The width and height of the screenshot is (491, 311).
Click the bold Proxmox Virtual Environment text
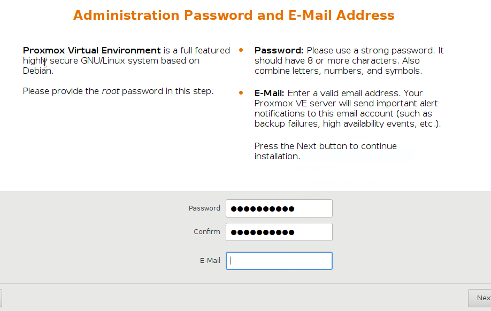(x=92, y=50)
